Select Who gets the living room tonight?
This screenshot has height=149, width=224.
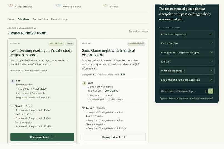[186, 53]
